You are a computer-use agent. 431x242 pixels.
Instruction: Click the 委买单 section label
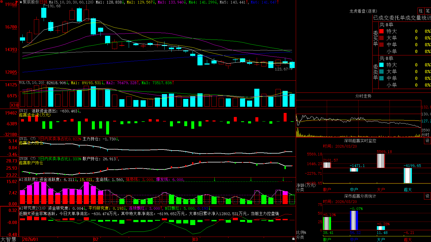[376, 38]
